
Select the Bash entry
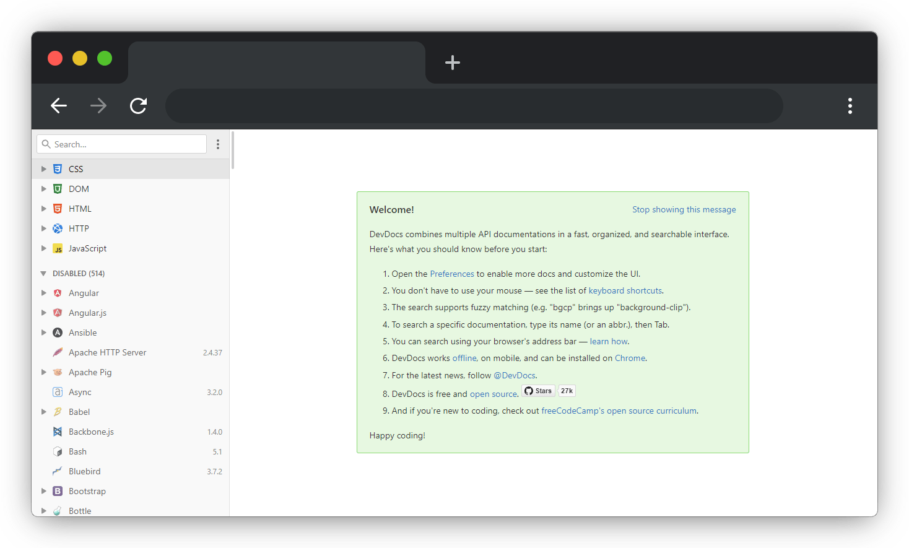pyautogui.click(x=131, y=451)
